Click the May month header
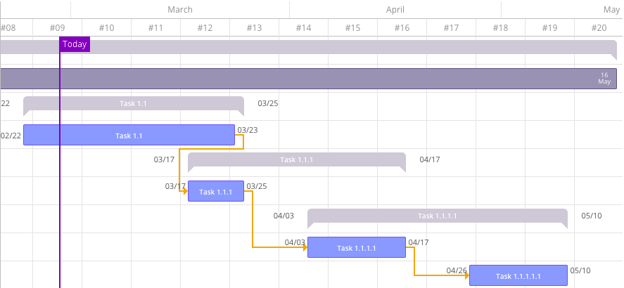This screenshot has width=624, height=288. tap(611, 9)
